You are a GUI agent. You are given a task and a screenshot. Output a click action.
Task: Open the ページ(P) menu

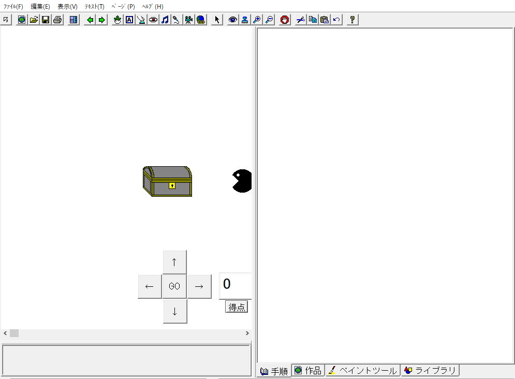(x=123, y=6)
